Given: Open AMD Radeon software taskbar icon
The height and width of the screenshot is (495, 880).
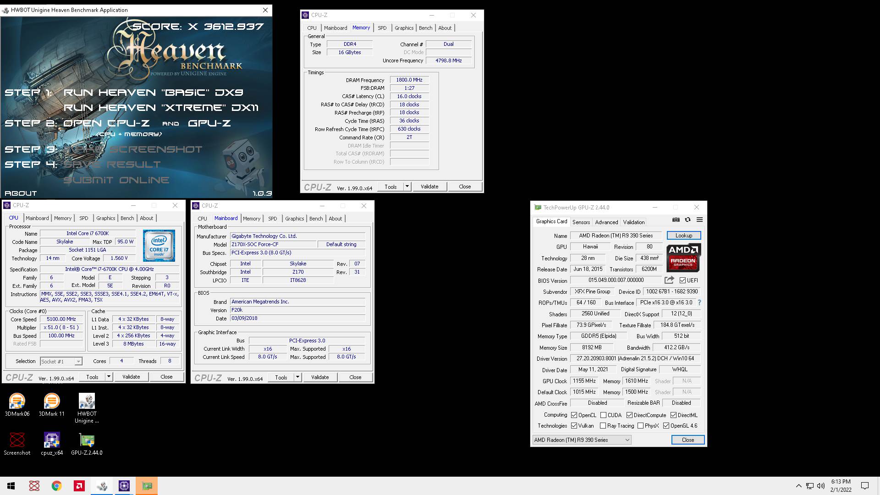Looking at the screenshot, I should [x=79, y=486].
